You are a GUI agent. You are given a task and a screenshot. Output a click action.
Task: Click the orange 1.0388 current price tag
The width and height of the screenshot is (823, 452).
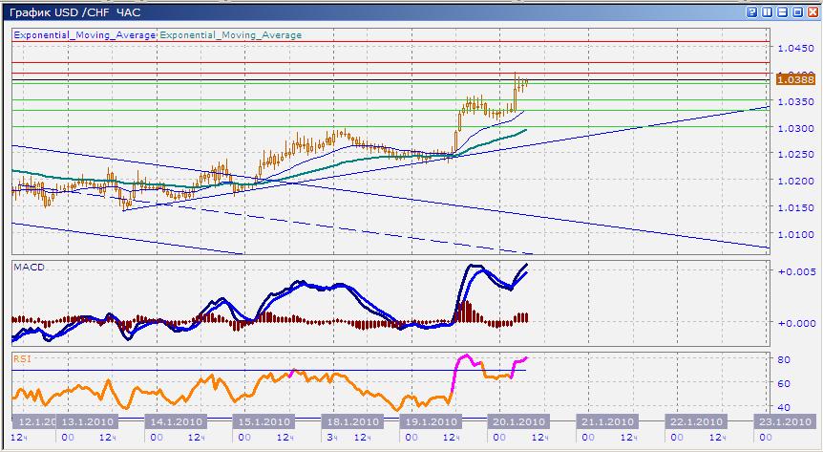coord(794,79)
